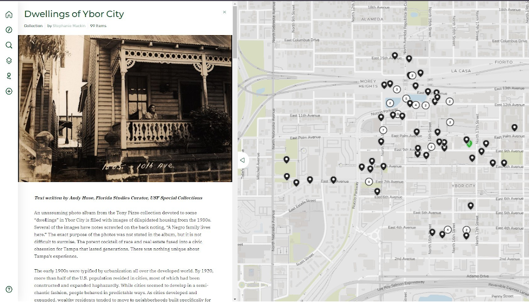Click the East Estelle Street label
Viewport: 529px width, 302px height.
tap(302, 205)
